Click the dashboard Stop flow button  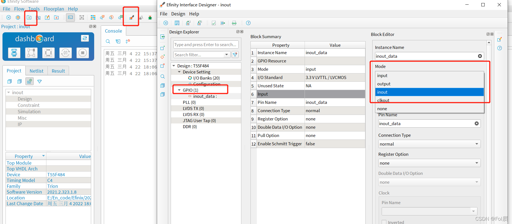coord(83,52)
